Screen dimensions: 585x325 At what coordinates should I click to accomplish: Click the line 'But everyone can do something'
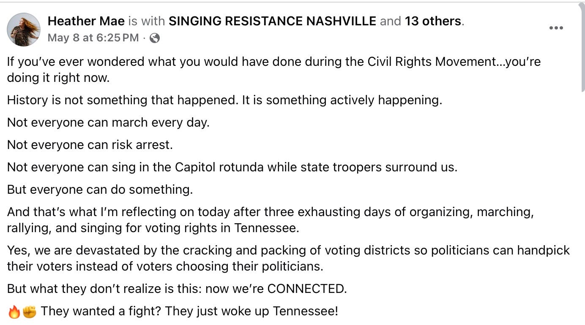click(x=100, y=190)
